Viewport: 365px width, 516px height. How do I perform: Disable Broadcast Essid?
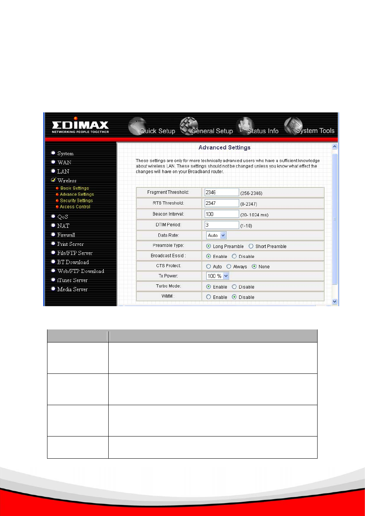tap(234, 256)
